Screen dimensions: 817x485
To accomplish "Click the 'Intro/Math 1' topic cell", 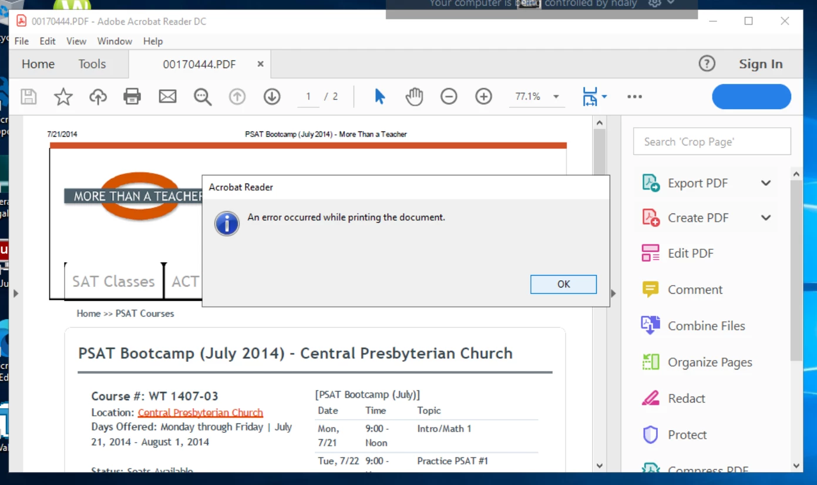I will point(444,429).
